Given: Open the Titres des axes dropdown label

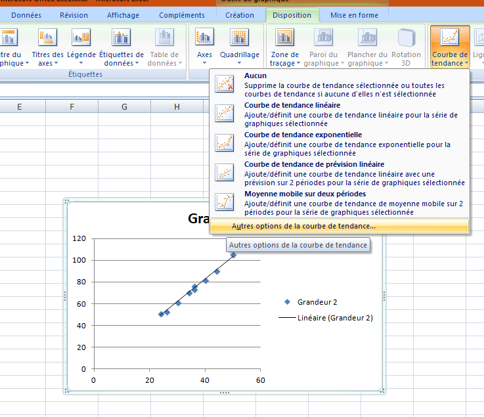Looking at the screenshot, I should point(47,59).
